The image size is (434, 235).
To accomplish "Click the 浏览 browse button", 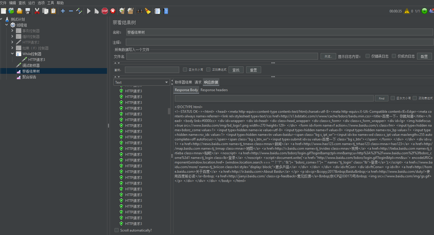I will tap(328, 56).
